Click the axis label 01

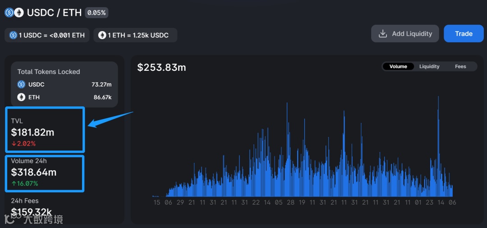[x=418, y=203]
